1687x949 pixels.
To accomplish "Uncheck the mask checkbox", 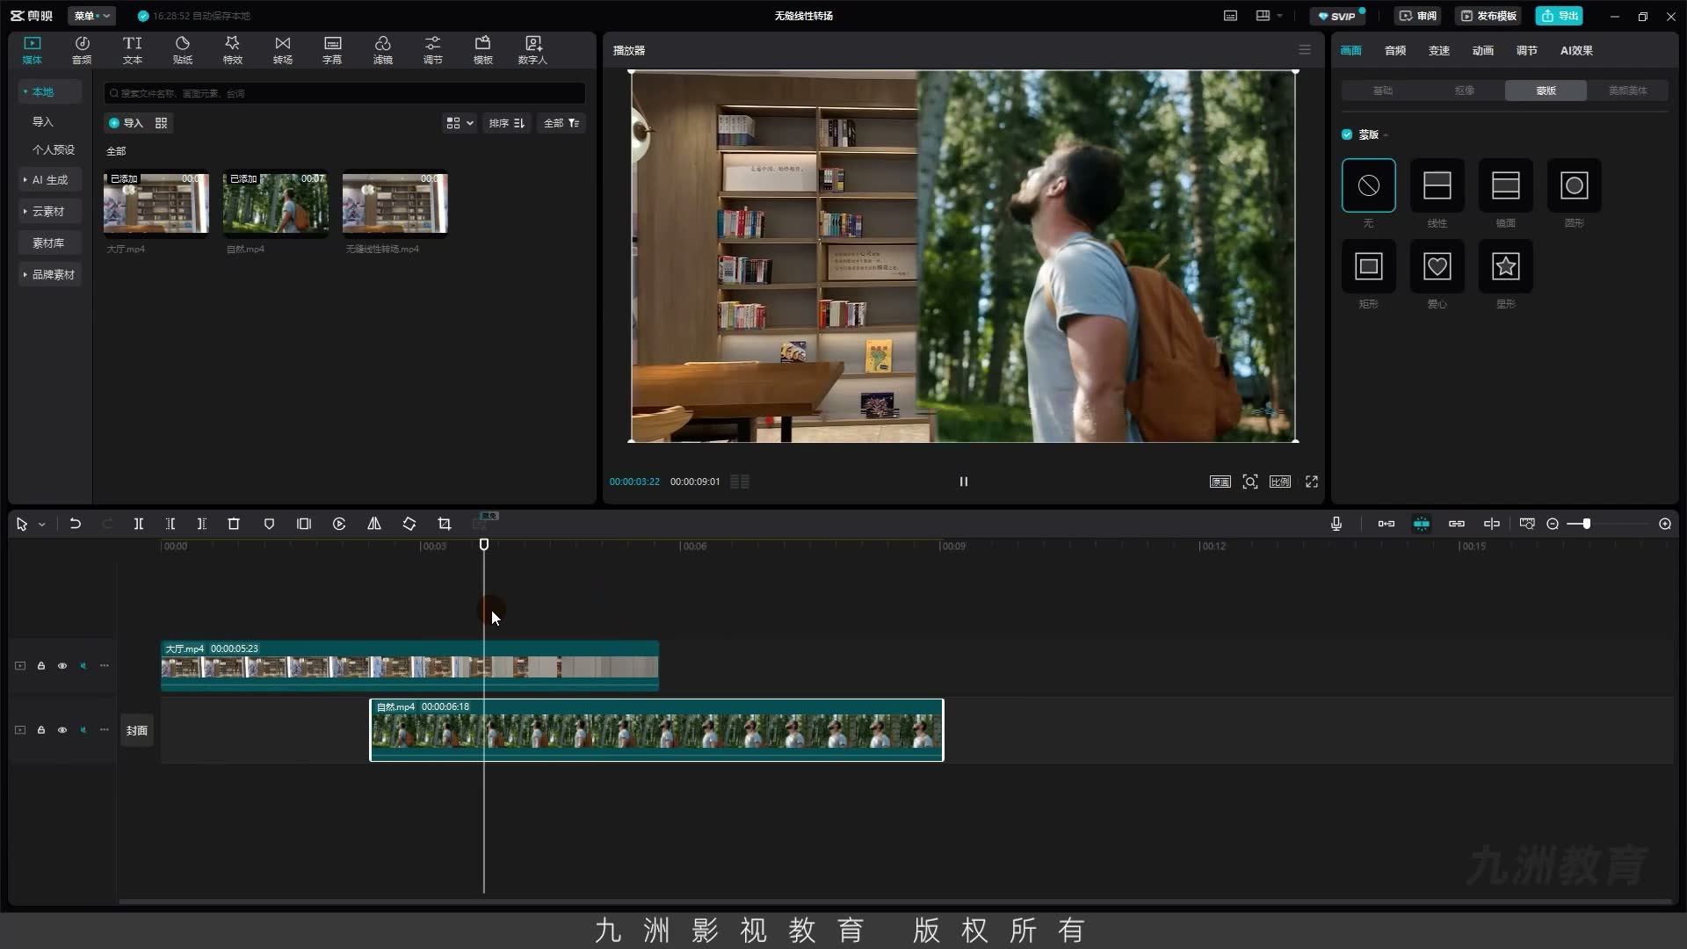I will [1347, 134].
